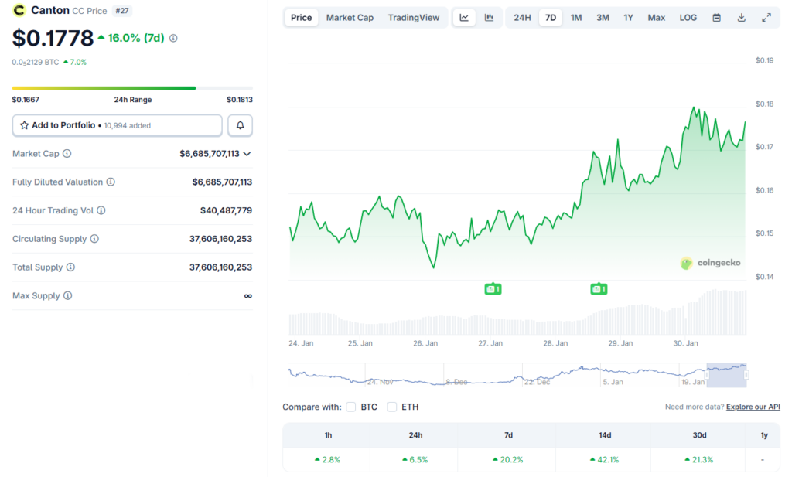Switch to the candlestick chart icon
The width and height of the screenshot is (792, 477).
(489, 18)
